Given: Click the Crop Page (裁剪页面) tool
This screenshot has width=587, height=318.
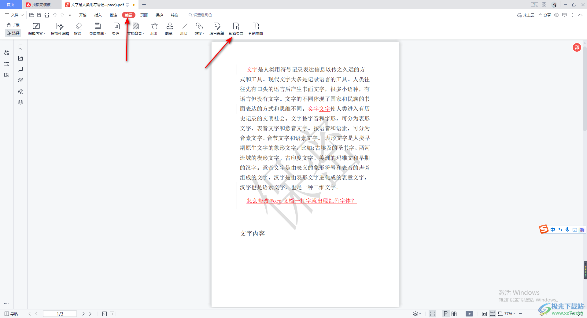Looking at the screenshot, I should click(x=236, y=29).
